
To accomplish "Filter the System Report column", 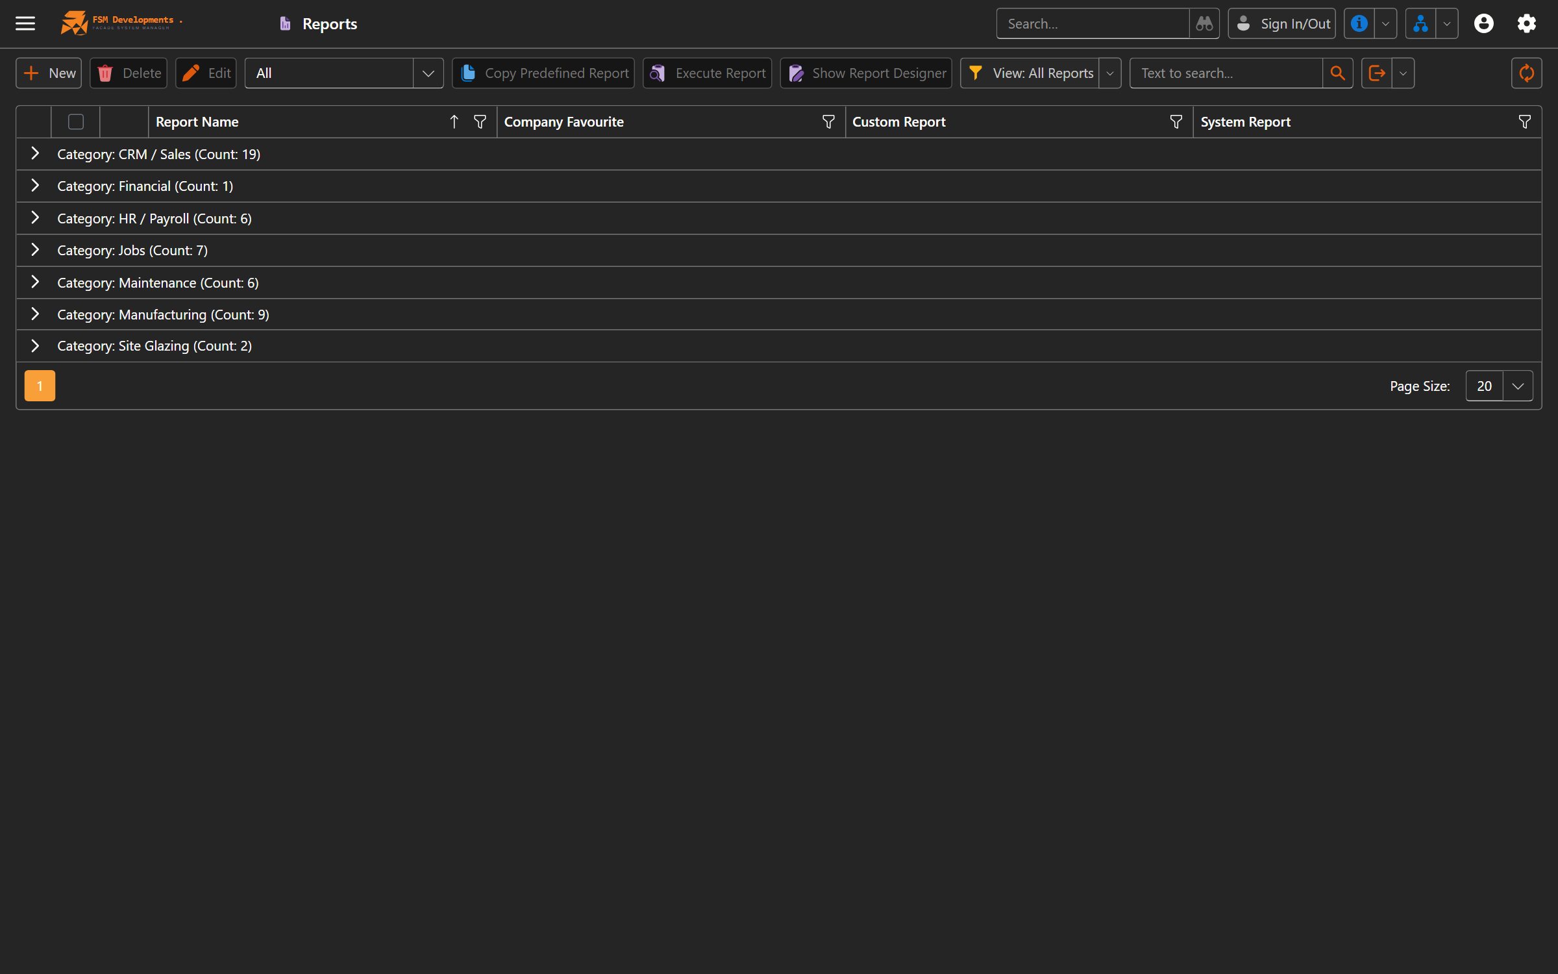I will click(1524, 122).
